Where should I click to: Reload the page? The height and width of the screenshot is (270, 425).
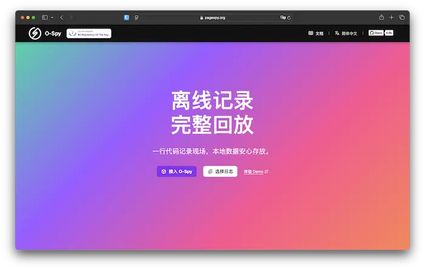(289, 18)
